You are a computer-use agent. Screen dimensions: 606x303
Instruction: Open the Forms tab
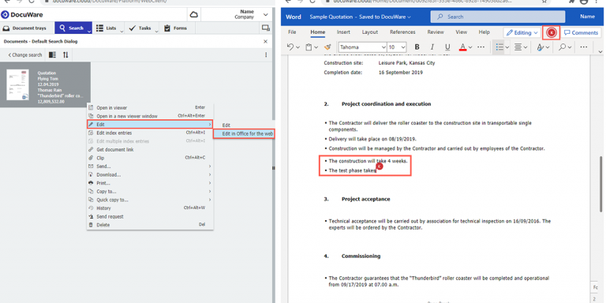175,28
